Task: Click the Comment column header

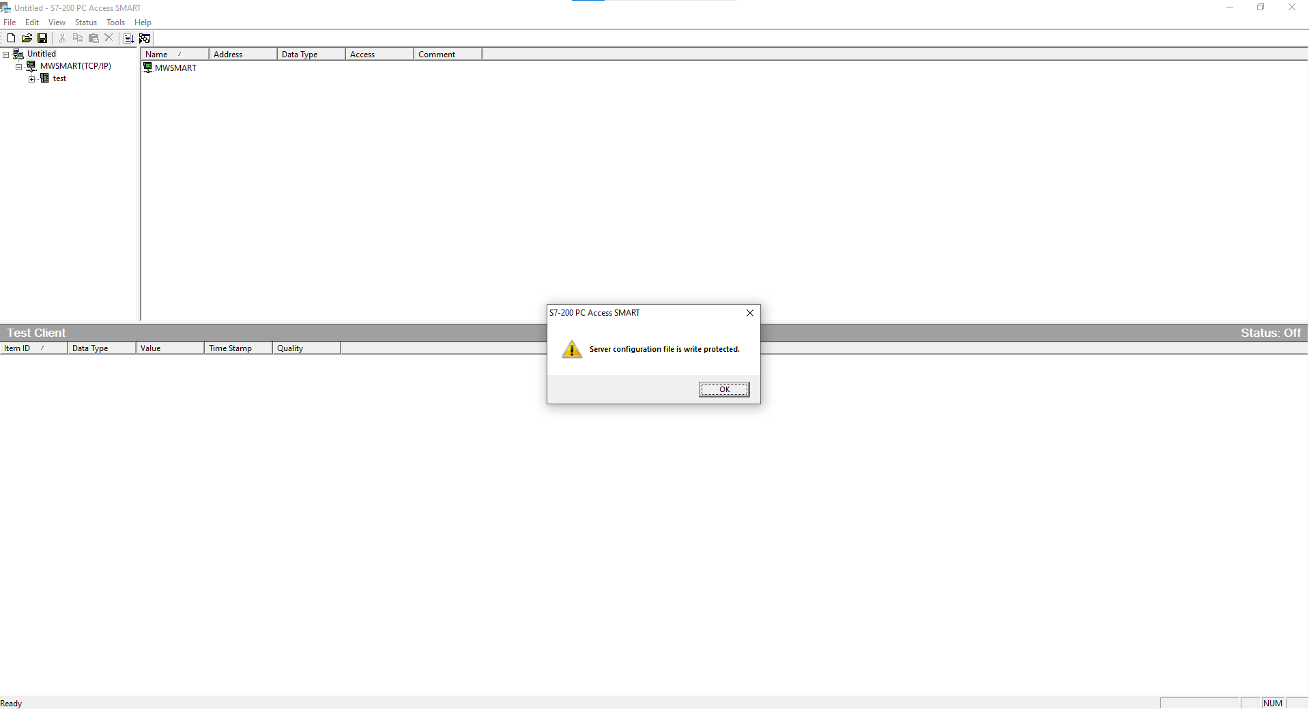Action: tap(448, 55)
